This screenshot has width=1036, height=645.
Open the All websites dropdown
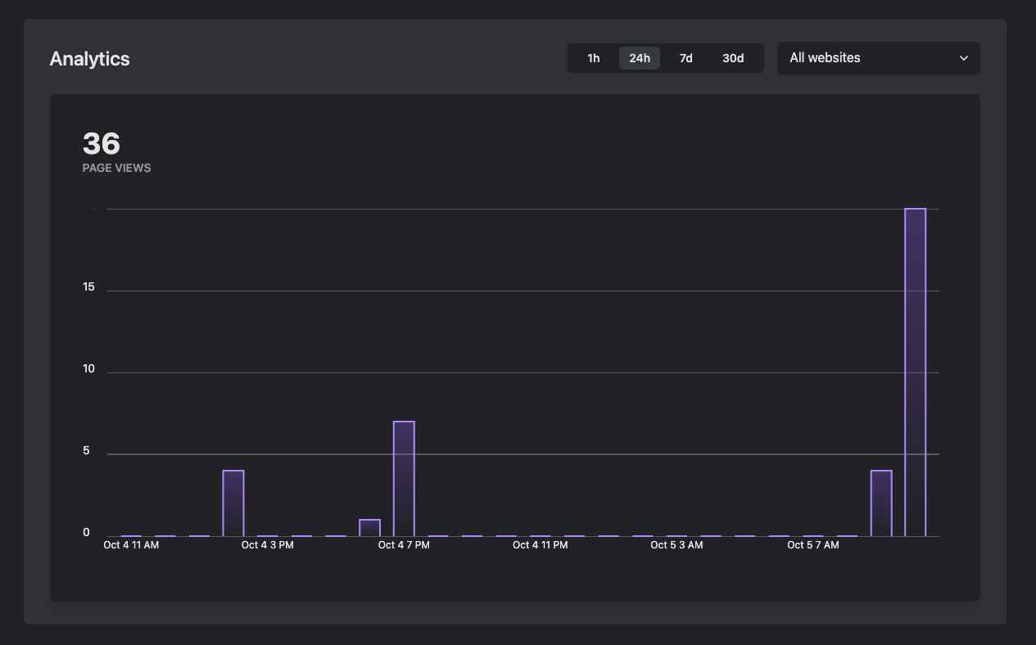click(878, 58)
